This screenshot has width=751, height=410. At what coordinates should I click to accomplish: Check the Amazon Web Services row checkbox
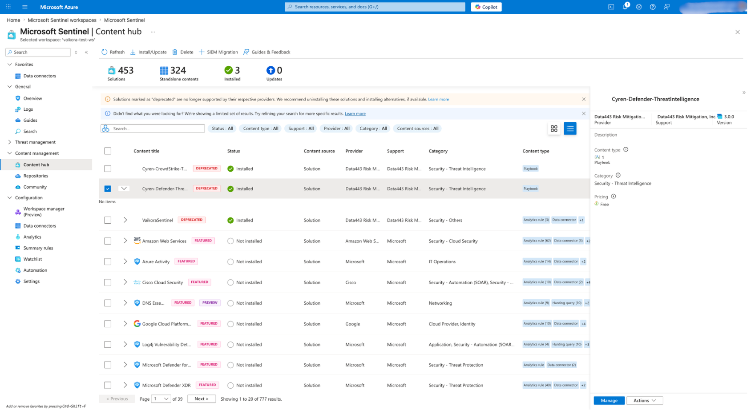(108, 241)
